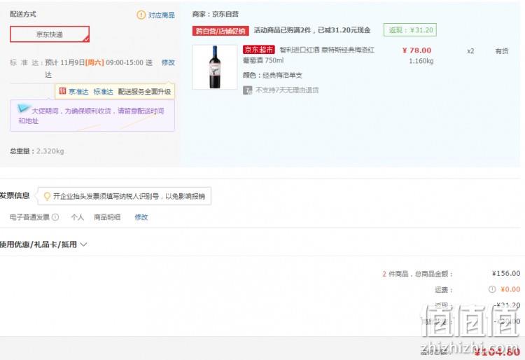This screenshot has width=525, height=360.
Task: Open the 对应商品 link
Action: (x=162, y=15)
